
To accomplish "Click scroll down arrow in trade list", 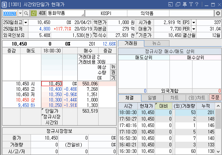I will point(218,152).
